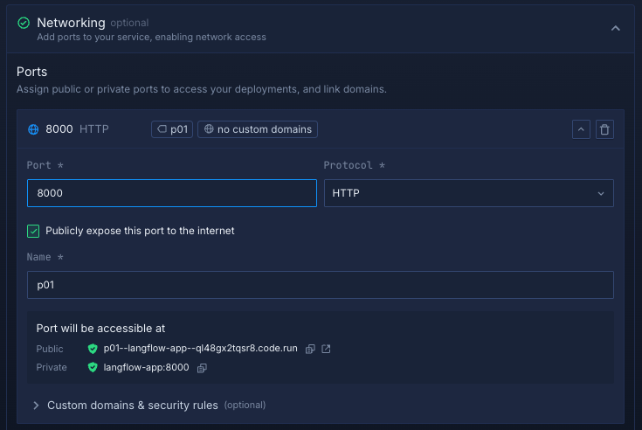This screenshot has width=642, height=430.
Task: Delete the 8000 port with trash icon
Action: tap(604, 129)
